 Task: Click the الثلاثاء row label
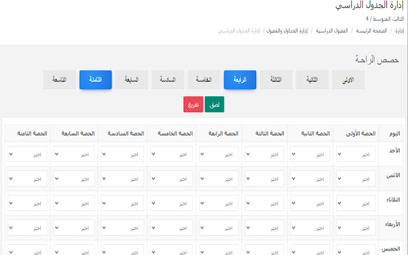coord(393,200)
